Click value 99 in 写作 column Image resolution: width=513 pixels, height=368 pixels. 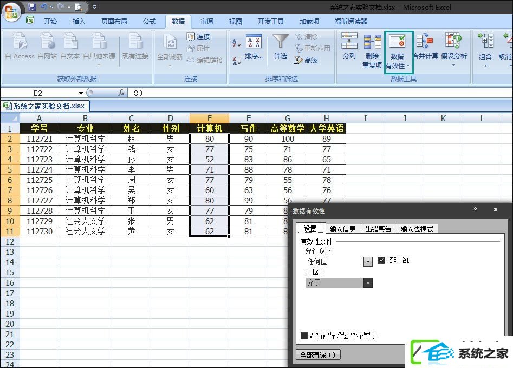tap(248, 200)
